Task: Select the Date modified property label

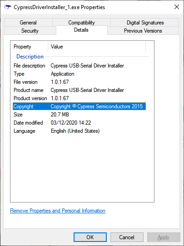Action: [28, 123]
